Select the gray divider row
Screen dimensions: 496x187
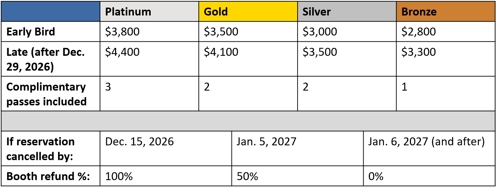click(248, 121)
